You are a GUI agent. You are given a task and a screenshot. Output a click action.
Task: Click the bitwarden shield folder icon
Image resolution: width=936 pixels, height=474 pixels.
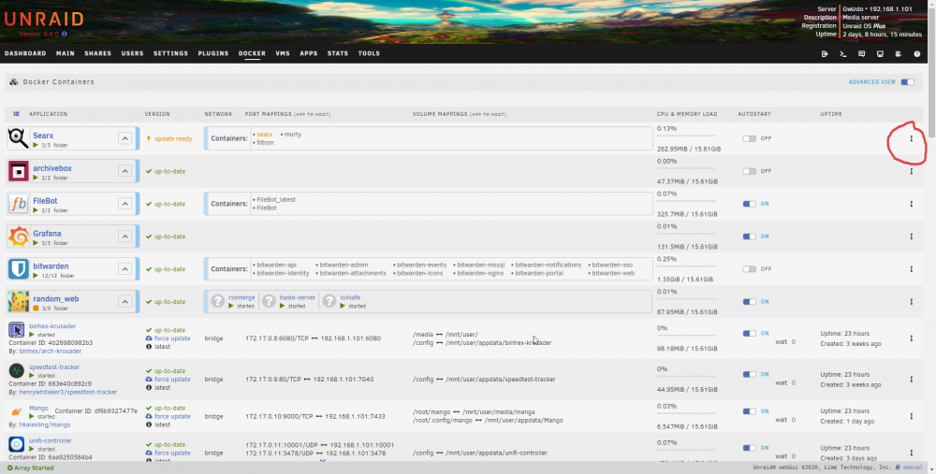point(19,269)
